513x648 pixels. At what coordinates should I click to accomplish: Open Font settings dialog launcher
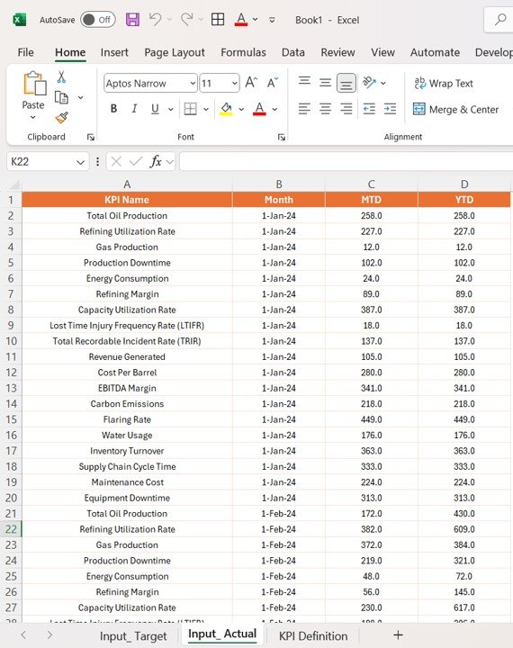tap(282, 137)
